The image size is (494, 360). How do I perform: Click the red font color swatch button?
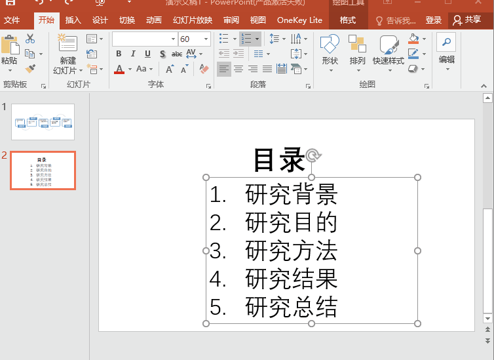pos(119,70)
